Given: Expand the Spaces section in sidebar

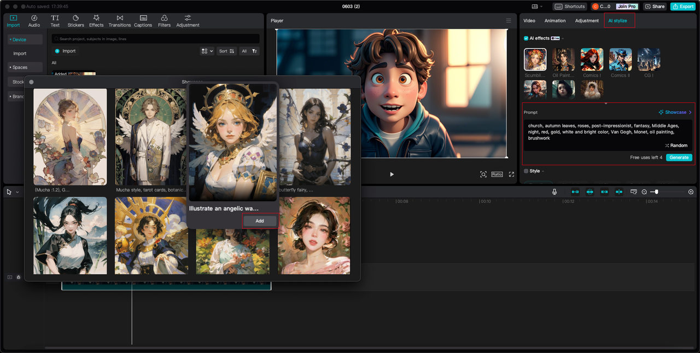Looking at the screenshot, I should [20, 67].
